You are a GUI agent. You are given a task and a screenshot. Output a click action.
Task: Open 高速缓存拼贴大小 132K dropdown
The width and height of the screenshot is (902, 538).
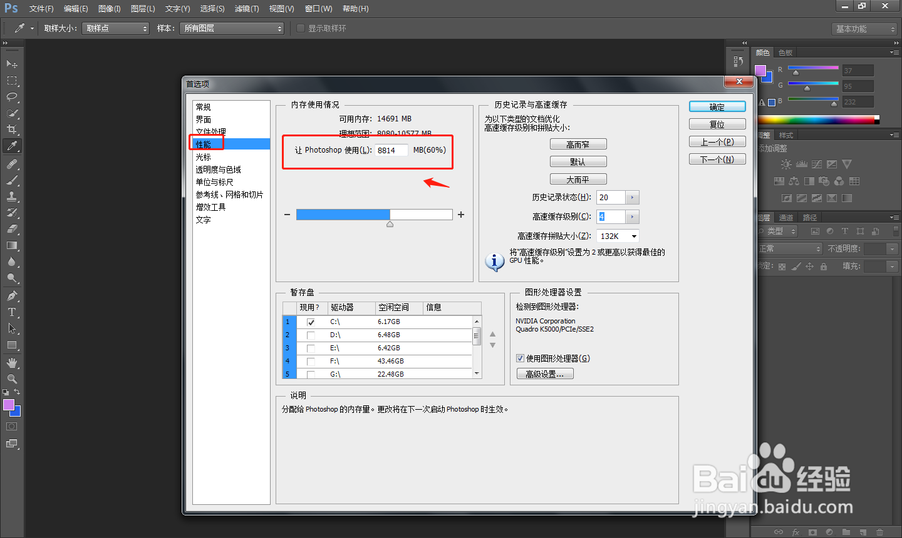tap(618, 236)
